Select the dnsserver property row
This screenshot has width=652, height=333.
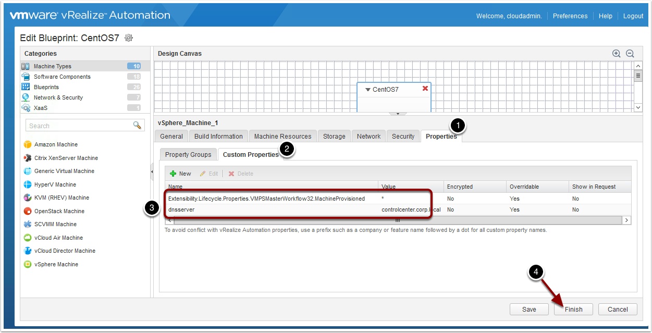click(x=398, y=209)
